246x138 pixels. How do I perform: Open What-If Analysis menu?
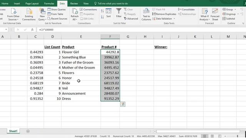204,15
